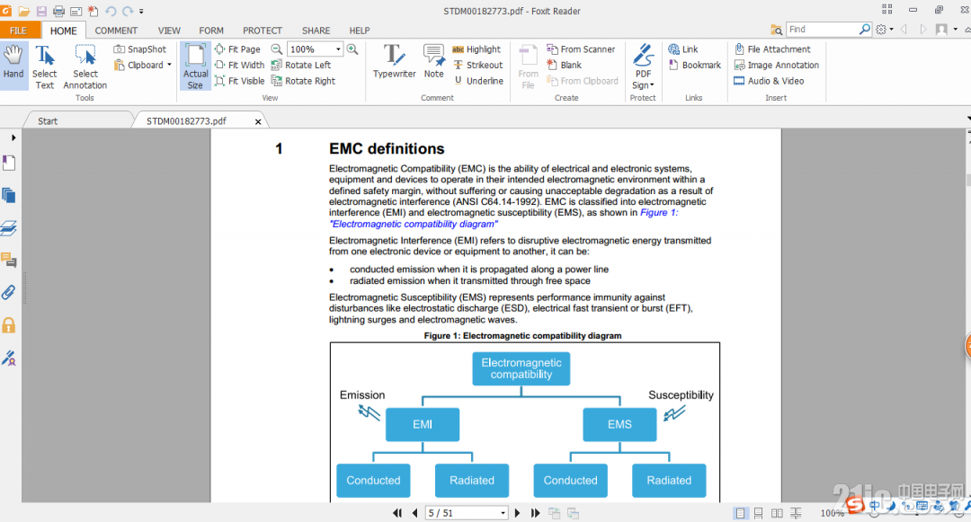Create PDF From Scanner
The image size is (971, 522).
(x=581, y=49)
